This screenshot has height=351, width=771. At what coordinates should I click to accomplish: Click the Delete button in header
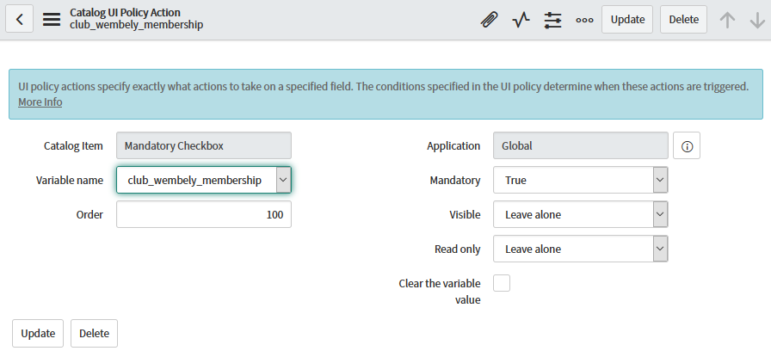(x=683, y=20)
